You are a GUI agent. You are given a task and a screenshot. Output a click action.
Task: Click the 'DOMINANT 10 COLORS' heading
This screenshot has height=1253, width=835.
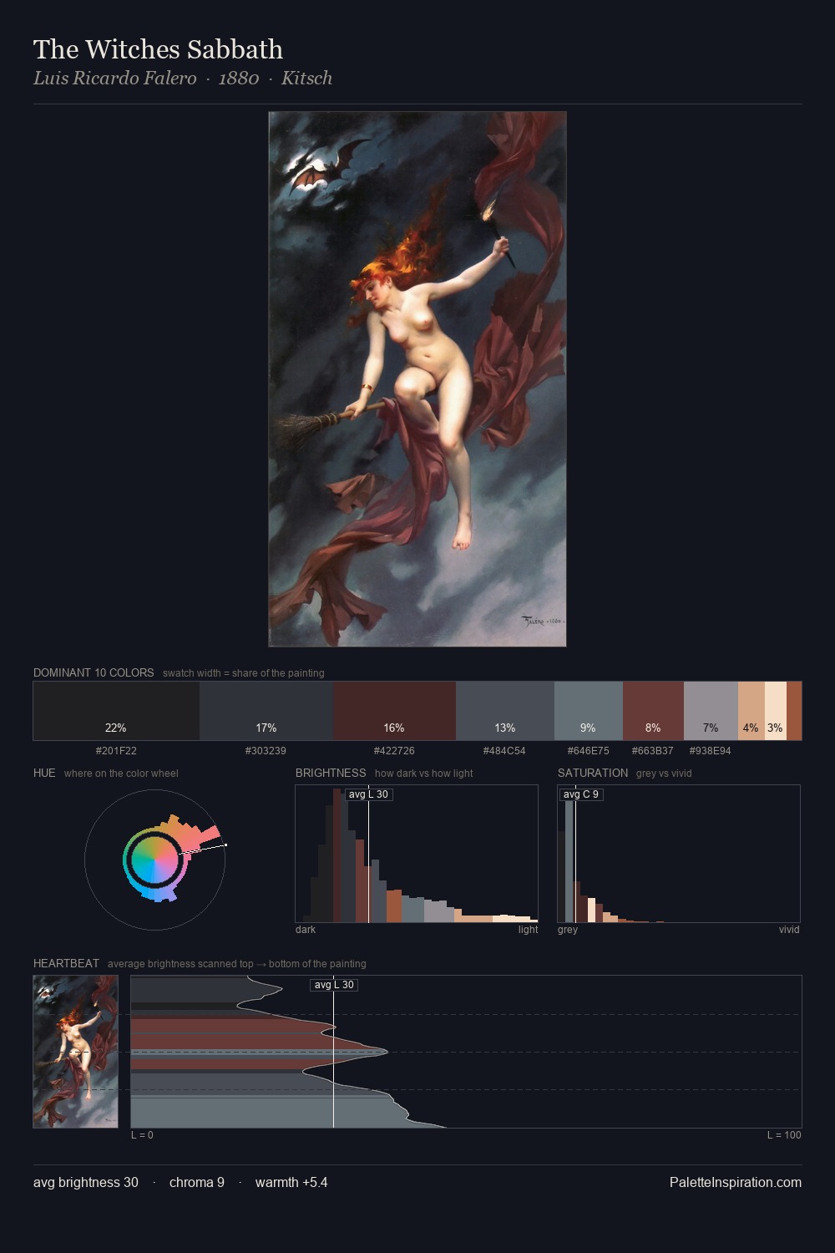(x=94, y=672)
